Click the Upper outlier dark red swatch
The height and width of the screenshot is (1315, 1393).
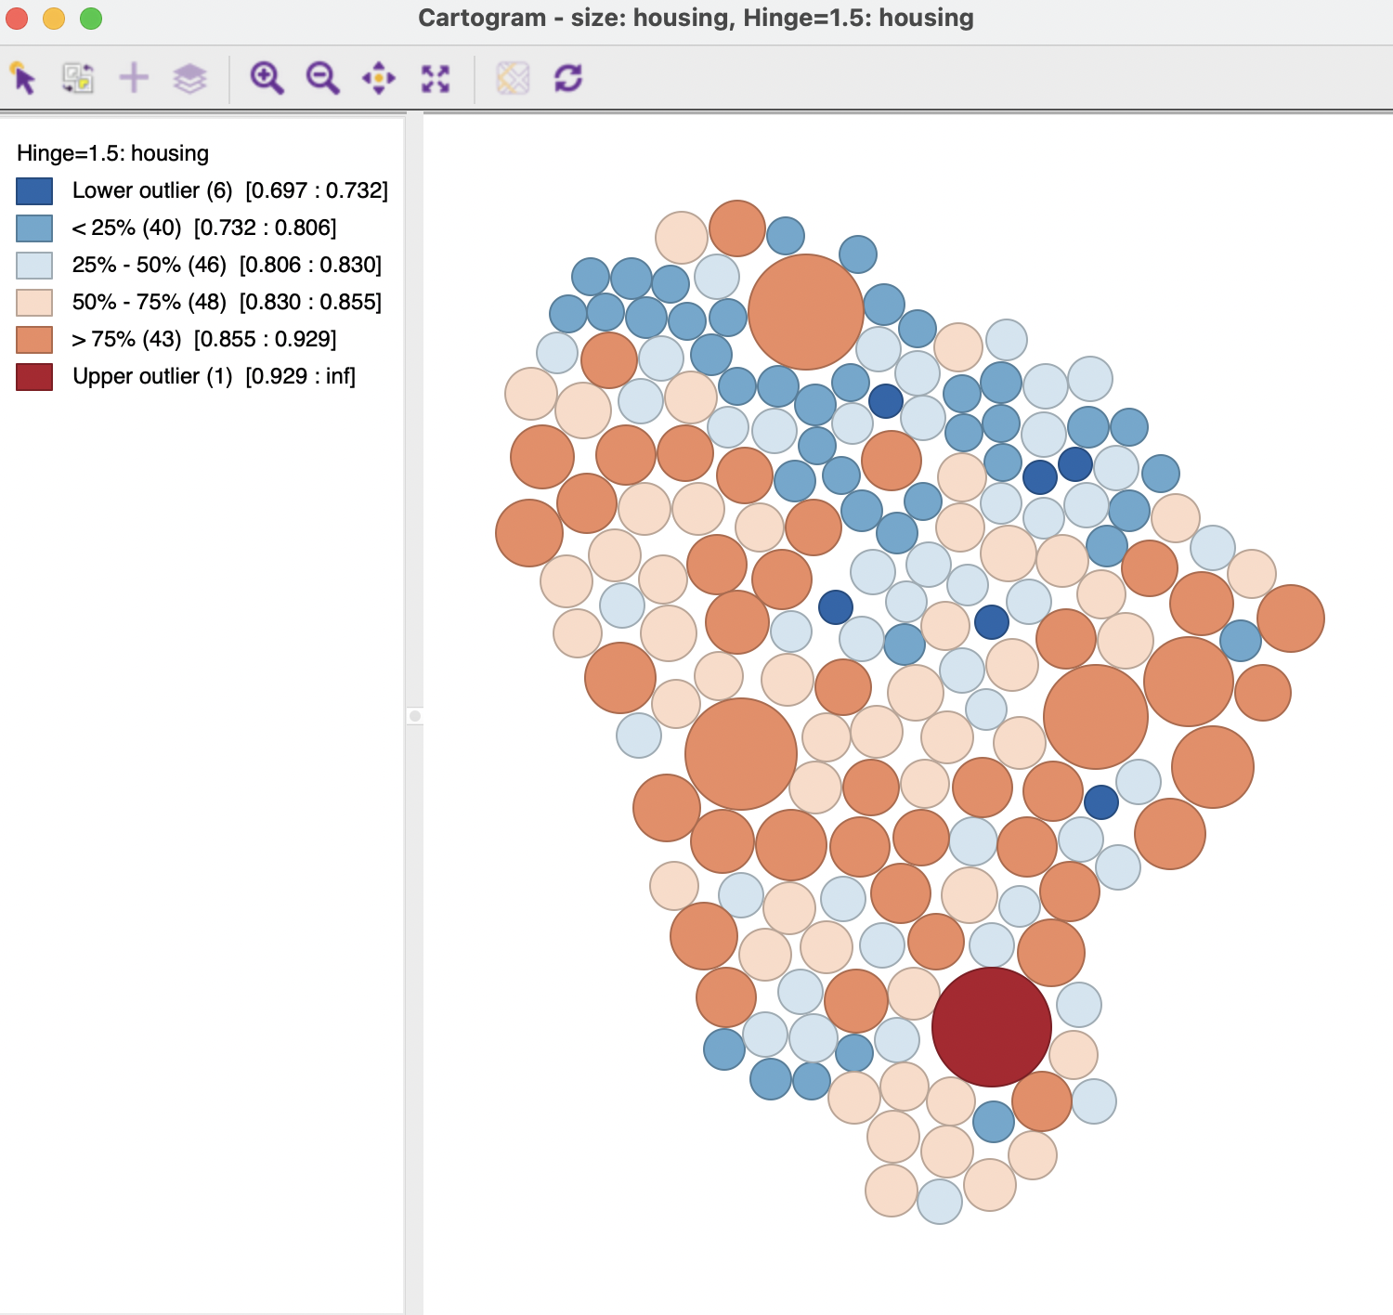point(34,377)
